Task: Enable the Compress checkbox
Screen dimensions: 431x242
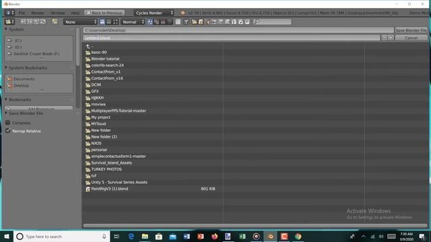Action: point(7,122)
